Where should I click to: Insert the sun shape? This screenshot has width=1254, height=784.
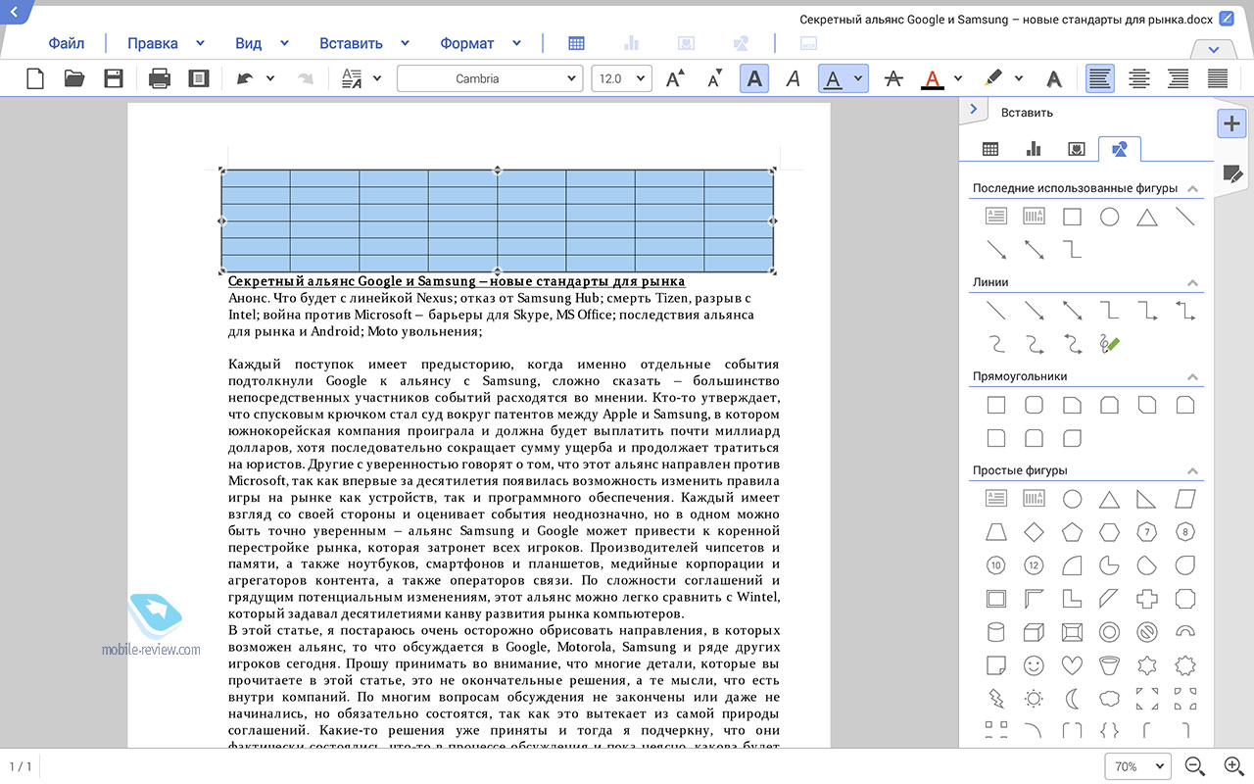pyautogui.click(x=1034, y=699)
